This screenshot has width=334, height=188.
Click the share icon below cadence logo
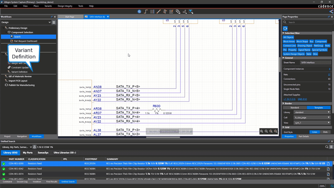tap(331, 12)
